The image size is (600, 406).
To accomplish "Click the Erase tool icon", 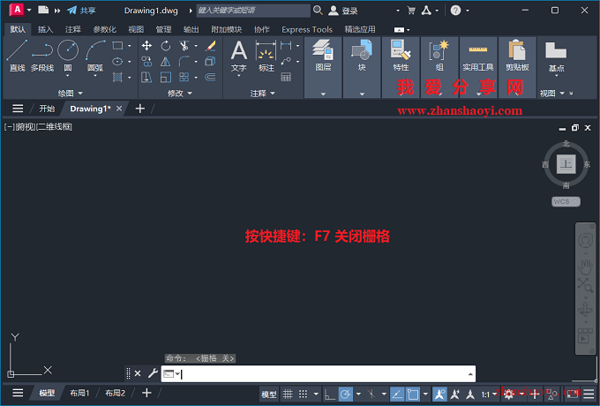I will point(210,46).
